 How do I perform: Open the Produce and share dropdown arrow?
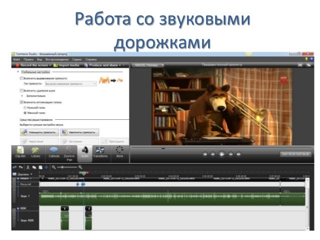pyautogui.click(x=120, y=65)
